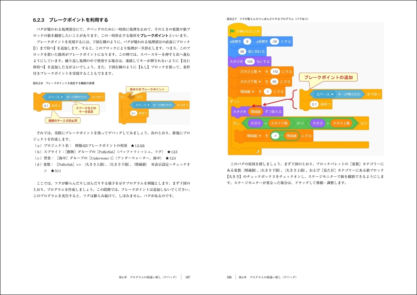Image resolution: width=417 pixels, height=295 pixels.
Task: Click 大きさ下限 reporter in the less-than comparison
Action: 279,123
